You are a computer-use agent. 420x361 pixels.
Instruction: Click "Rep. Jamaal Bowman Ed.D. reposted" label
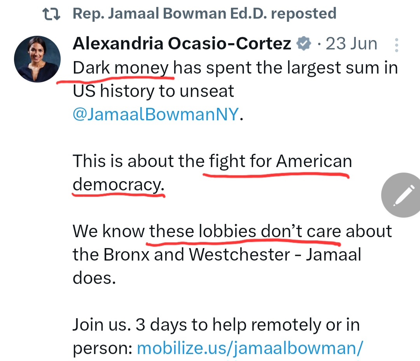(x=204, y=14)
